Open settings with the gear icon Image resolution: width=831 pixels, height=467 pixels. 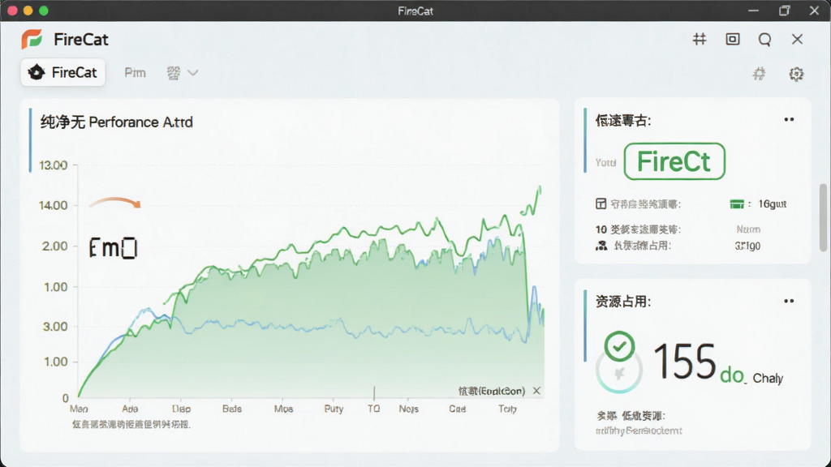796,74
